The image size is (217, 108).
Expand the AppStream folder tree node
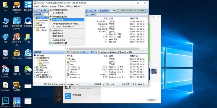click(x=35, y=20)
